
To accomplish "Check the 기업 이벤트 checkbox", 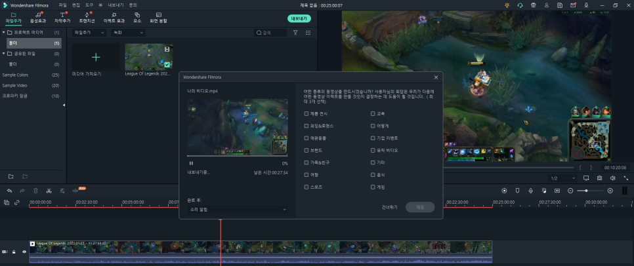I will 373,138.
